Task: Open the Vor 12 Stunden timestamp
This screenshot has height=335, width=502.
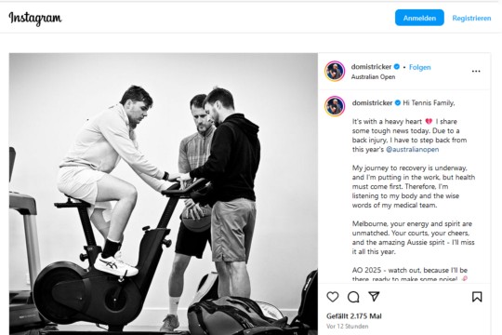Action: [x=347, y=327]
